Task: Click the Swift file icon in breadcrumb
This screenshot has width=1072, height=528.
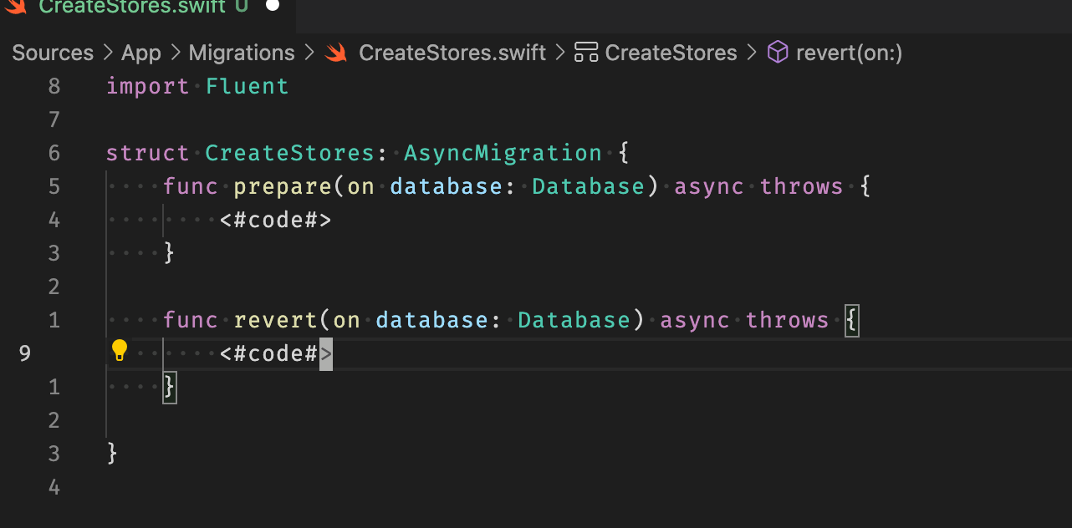Action: pos(336,53)
